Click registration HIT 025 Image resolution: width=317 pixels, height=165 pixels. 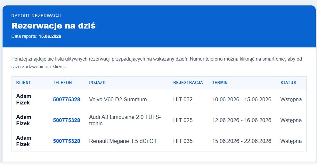[183, 120]
